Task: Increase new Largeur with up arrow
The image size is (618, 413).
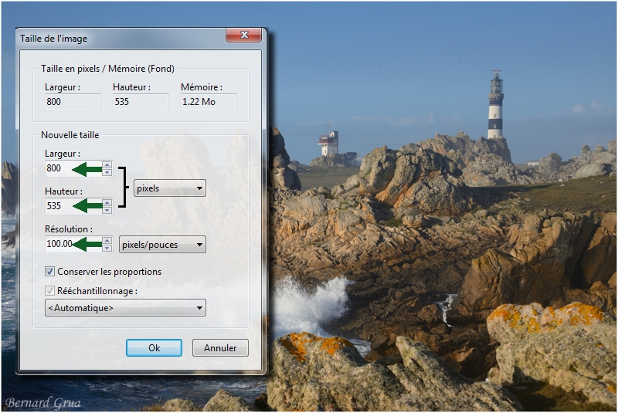Action: click(107, 164)
